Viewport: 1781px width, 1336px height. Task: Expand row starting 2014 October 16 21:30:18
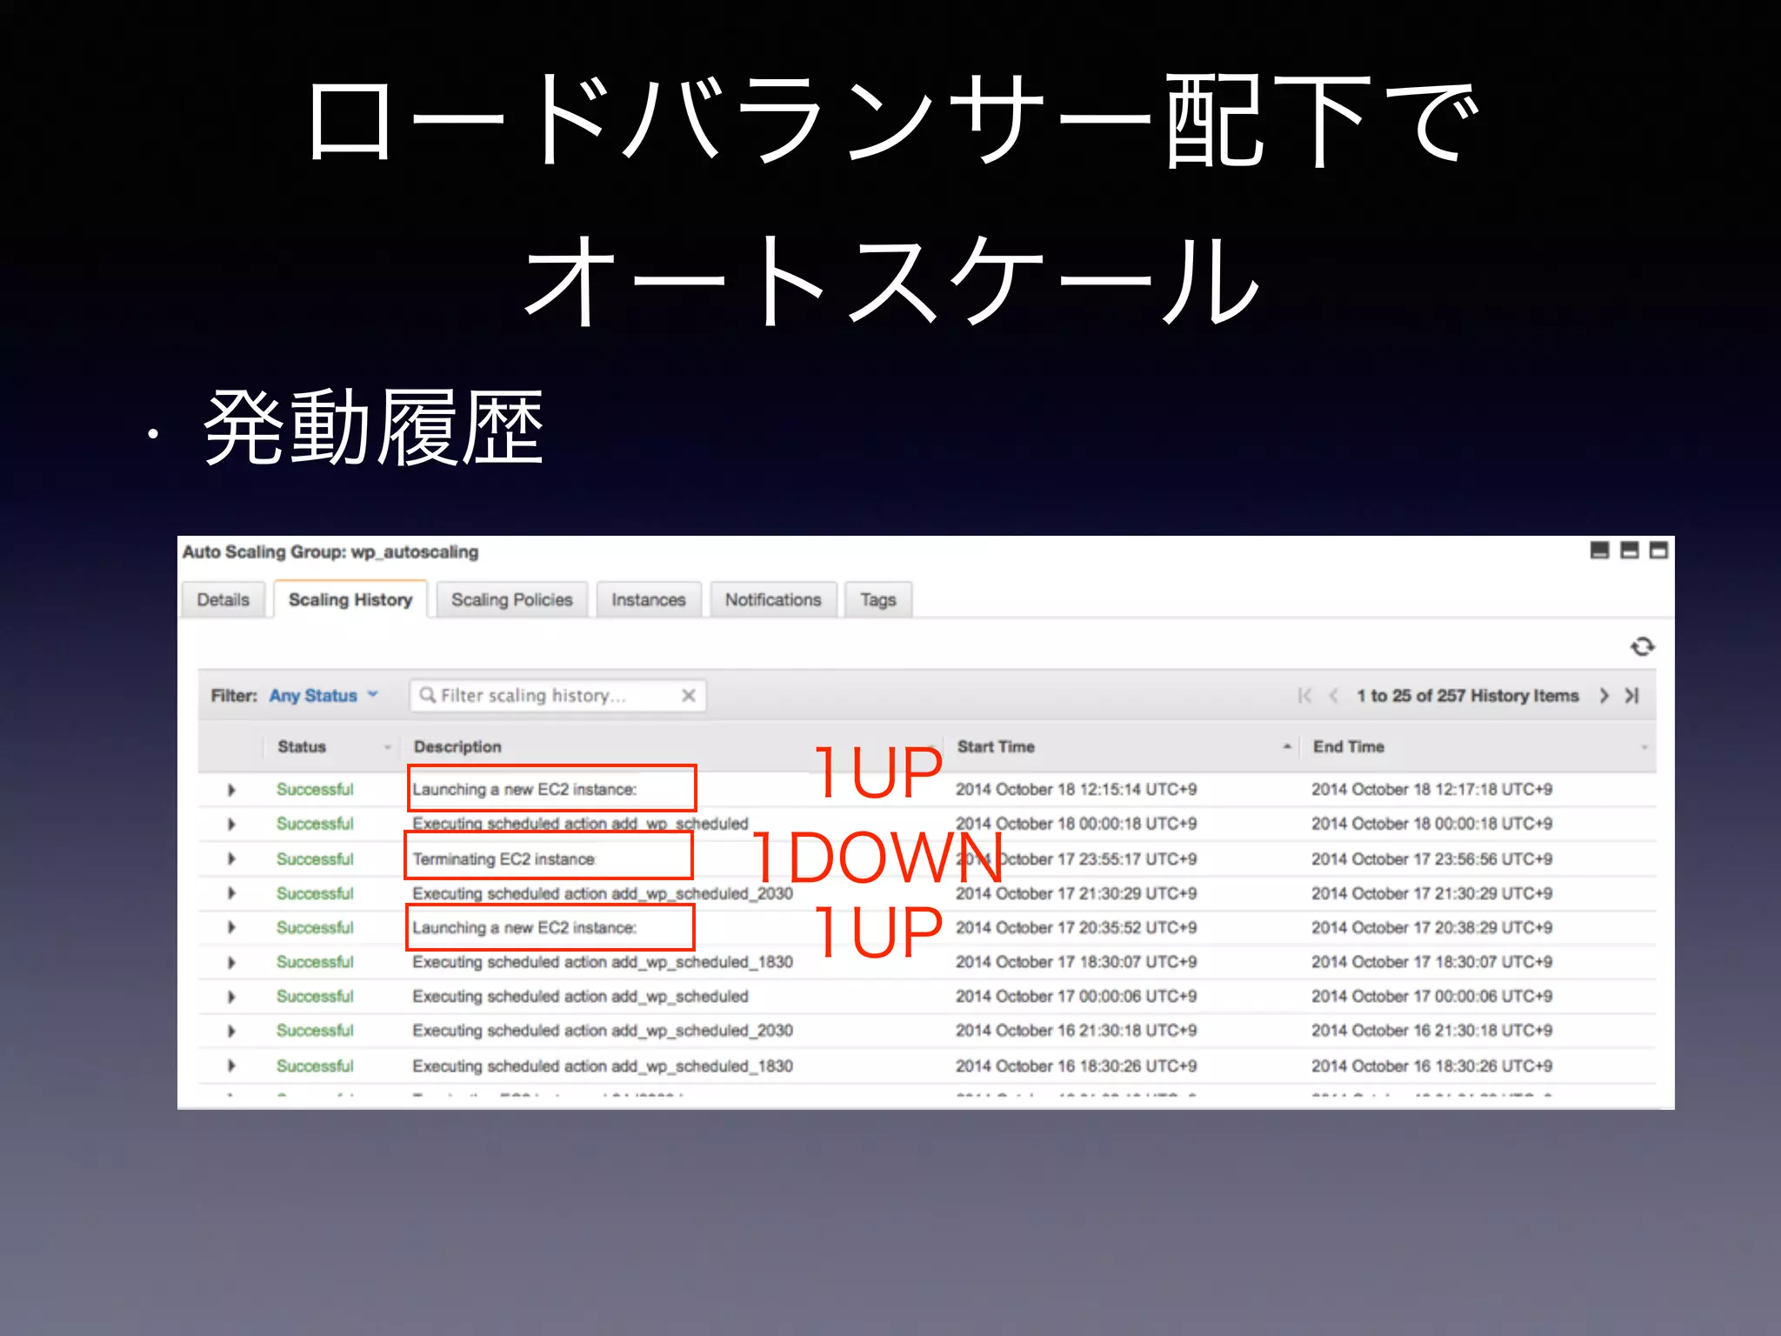(x=231, y=1031)
